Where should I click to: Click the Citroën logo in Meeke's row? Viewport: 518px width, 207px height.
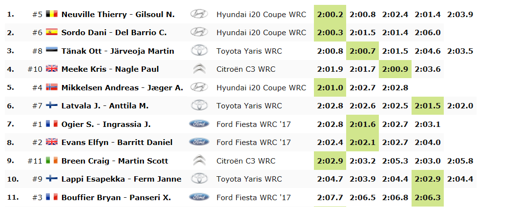tap(199, 69)
